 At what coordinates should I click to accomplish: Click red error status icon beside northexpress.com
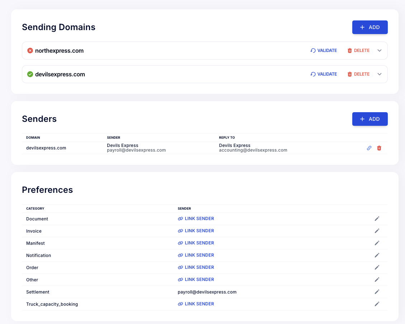pos(30,51)
